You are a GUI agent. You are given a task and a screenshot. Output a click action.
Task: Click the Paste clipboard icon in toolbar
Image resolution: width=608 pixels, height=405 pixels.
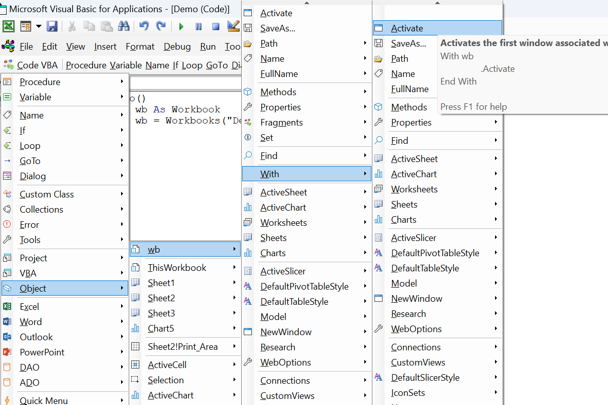click(106, 26)
